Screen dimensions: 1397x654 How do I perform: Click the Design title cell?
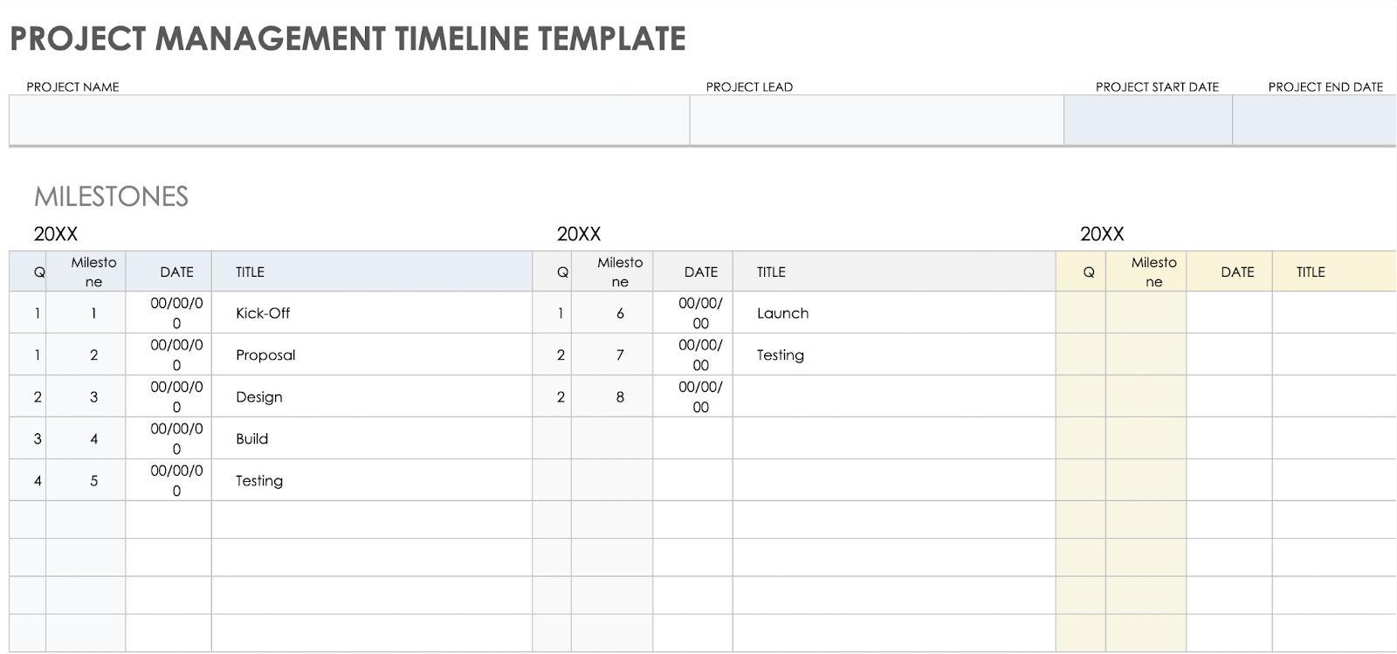(371, 396)
